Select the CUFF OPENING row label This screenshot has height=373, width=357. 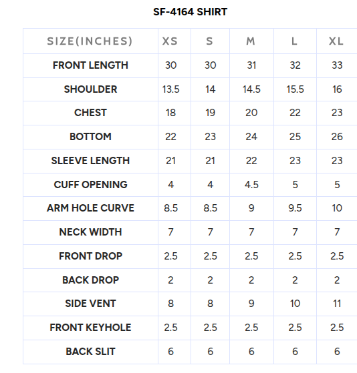(90, 185)
